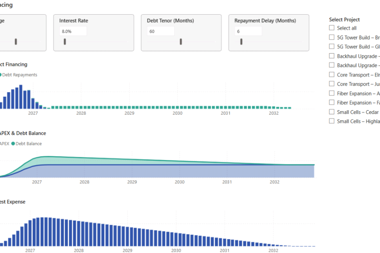Enable the Fiber Expansion project filter

pyautogui.click(x=331, y=93)
